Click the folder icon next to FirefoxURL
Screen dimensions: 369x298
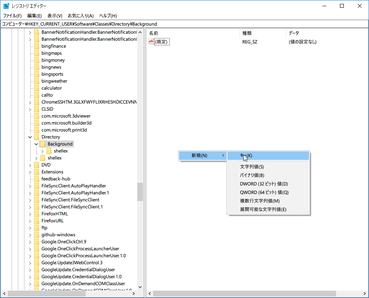[36, 221]
